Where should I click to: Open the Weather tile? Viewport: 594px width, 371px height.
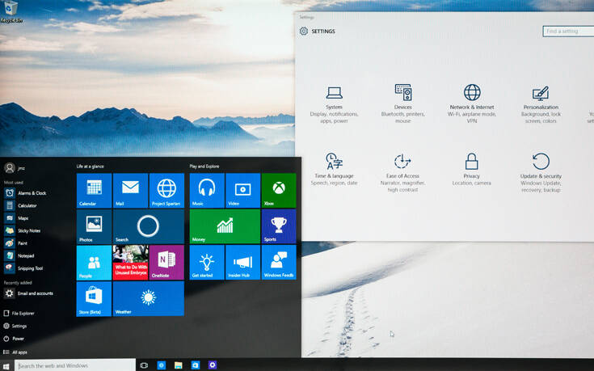(x=149, y=298)
